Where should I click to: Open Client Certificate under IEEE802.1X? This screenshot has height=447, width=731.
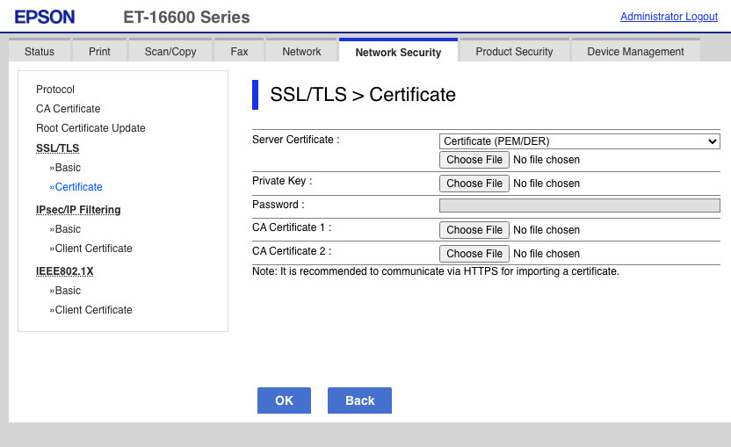pos(93,310)
